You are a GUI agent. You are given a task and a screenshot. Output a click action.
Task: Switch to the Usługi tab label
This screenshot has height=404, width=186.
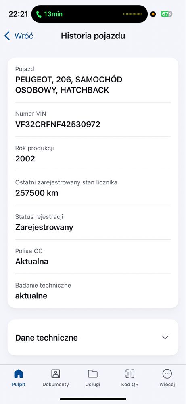(x=93, y=385)
